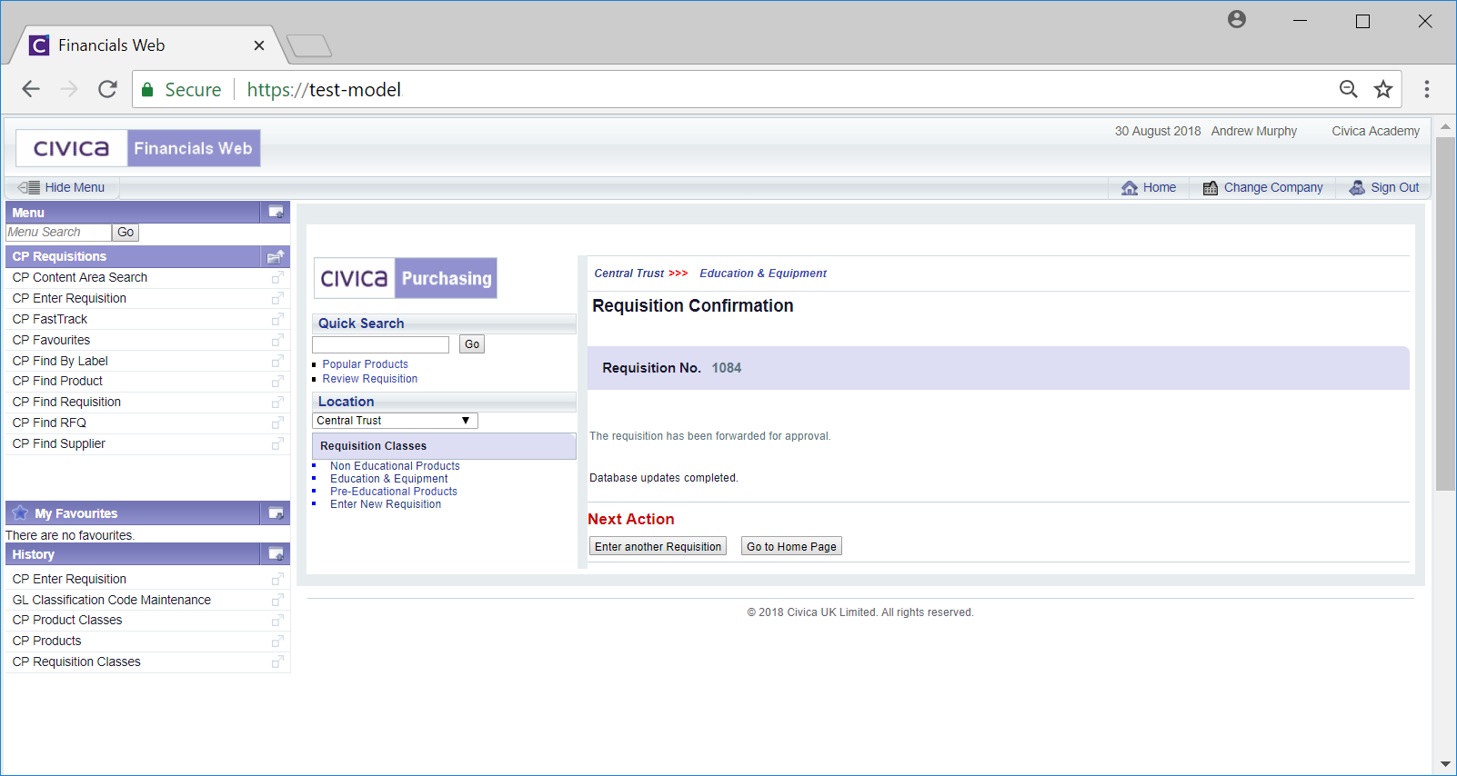
Task: Open the Location dropdown showing Central Trust
Action: coord(395,421)
